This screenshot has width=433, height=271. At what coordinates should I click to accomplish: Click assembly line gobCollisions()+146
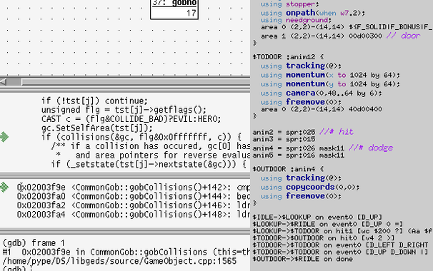134,205
